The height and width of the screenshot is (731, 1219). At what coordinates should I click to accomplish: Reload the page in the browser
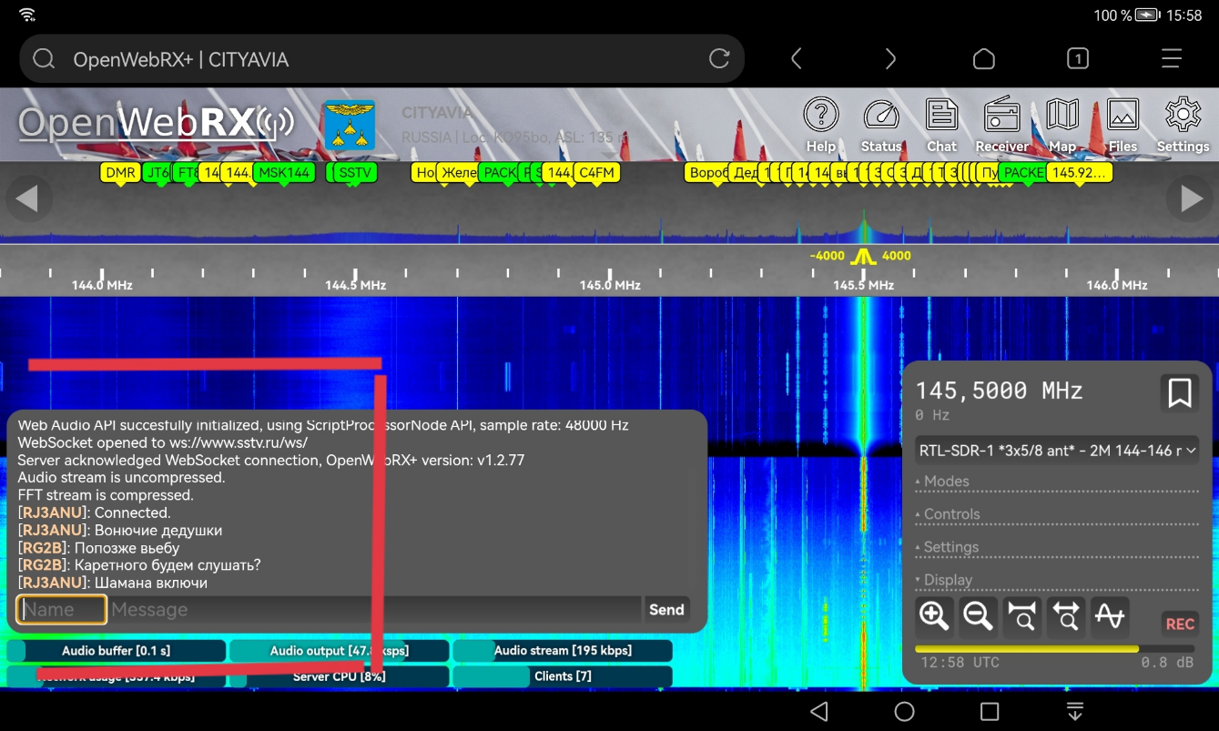click(719, 59)
